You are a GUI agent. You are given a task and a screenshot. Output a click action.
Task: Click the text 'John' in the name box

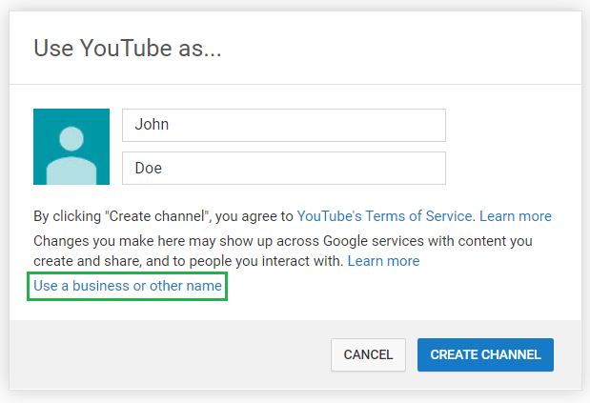tap(152, 125)
